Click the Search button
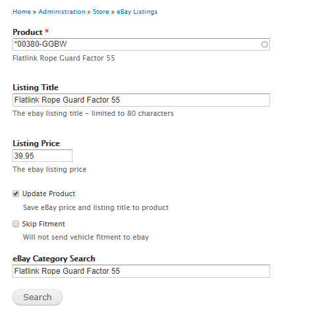 pos(38,297)
